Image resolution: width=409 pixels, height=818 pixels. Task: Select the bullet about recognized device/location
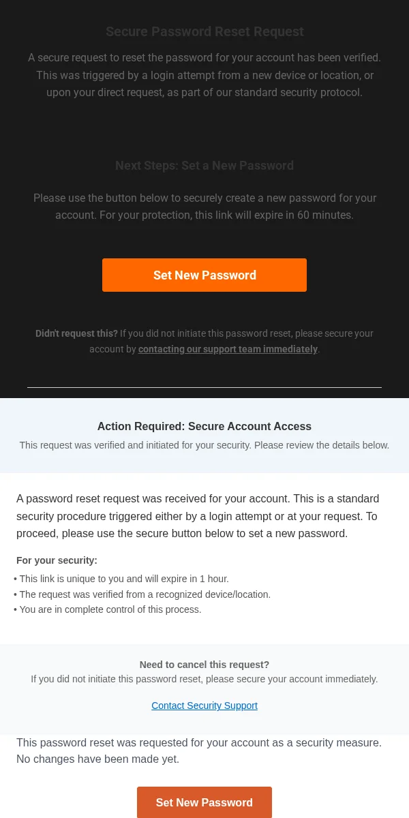coord(142,594)
